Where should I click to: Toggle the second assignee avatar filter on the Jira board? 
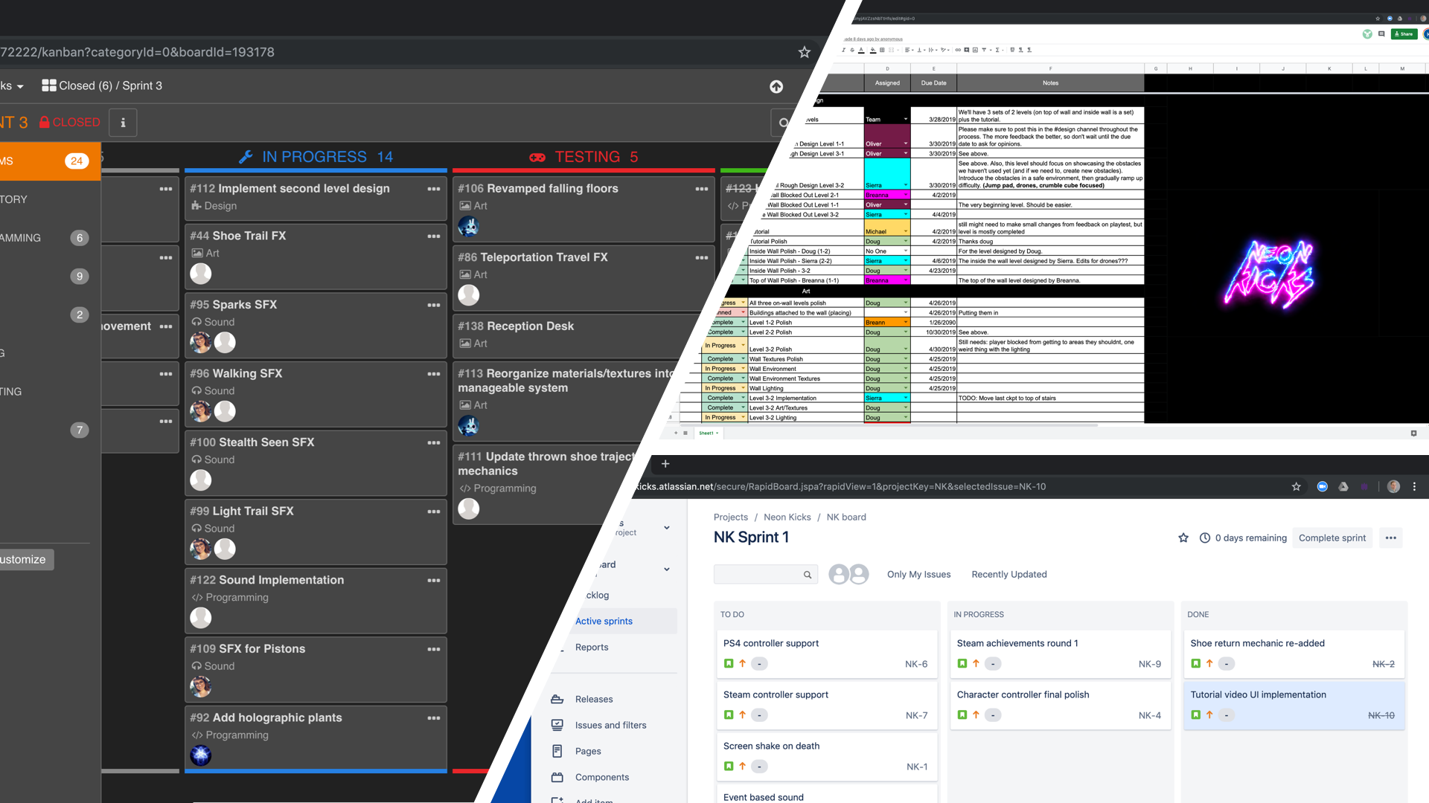tap(858, 574)
